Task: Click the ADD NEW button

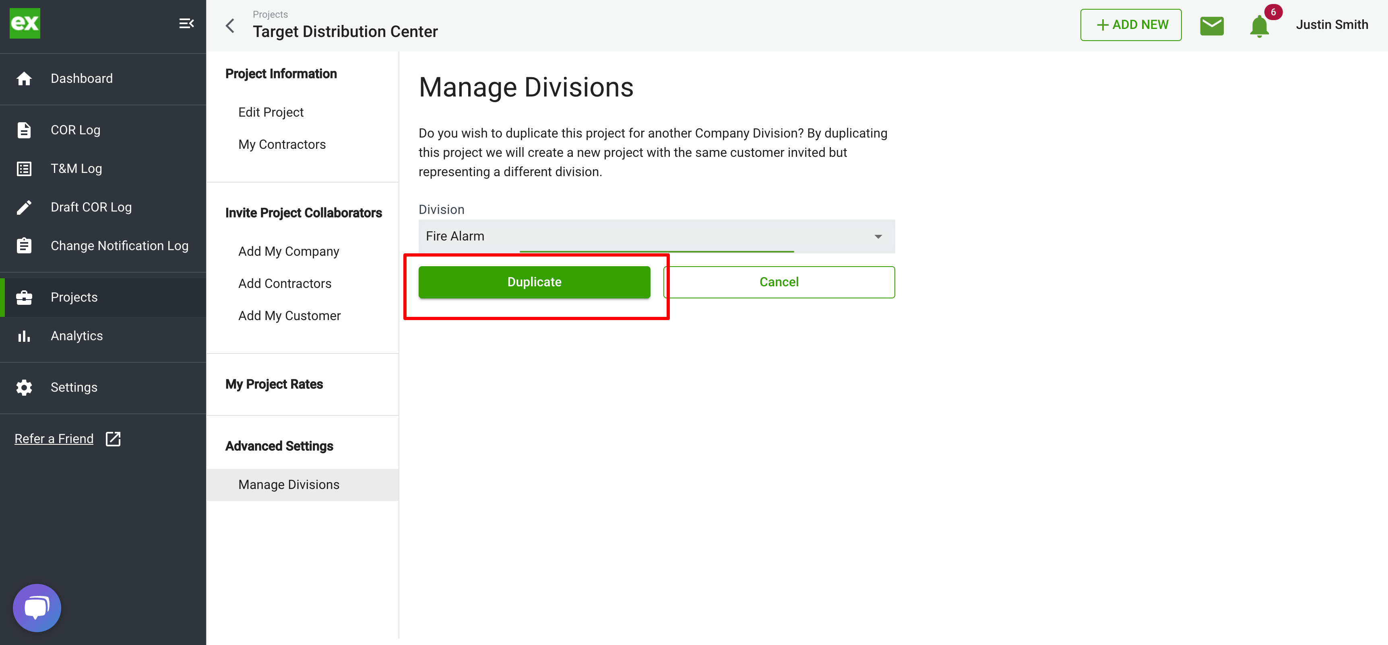Action: tap(1130, 25)
